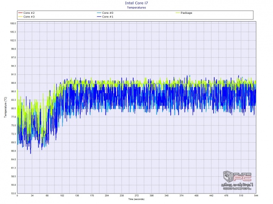Click the 108.0 y-axis value
The width and height of the screenshot is (273, 204).
(13, 24)
